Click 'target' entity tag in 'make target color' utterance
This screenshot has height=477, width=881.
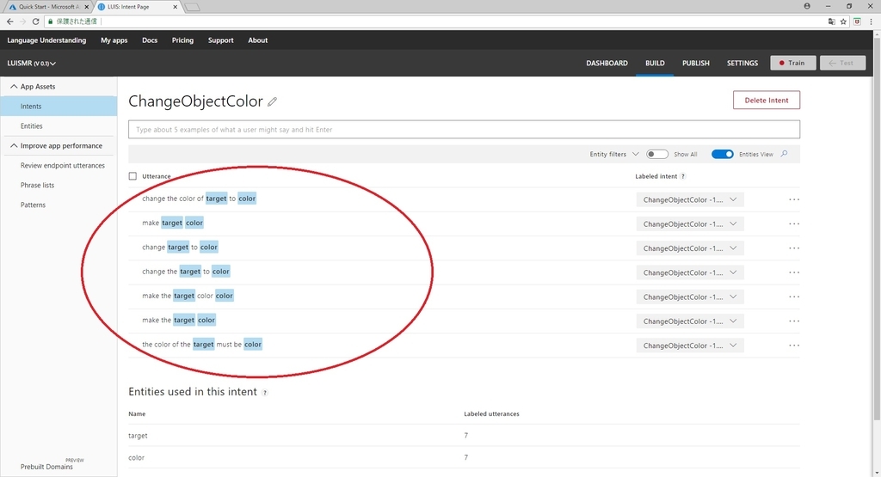[172, 223]
